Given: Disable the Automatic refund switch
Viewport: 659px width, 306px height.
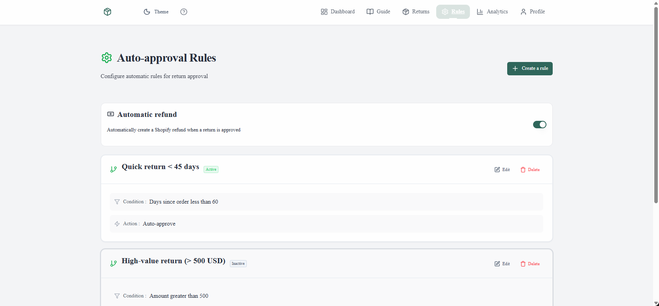Looking at the screenshot, I should pos(539,124).
